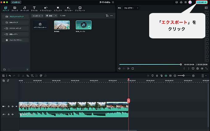The width and height of the screenshot is (210, 131).
Task: Expand the 調整レイヤー folder arrow
Action: tap(4, 34)
